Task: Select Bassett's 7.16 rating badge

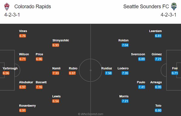Action: [39, 87]
